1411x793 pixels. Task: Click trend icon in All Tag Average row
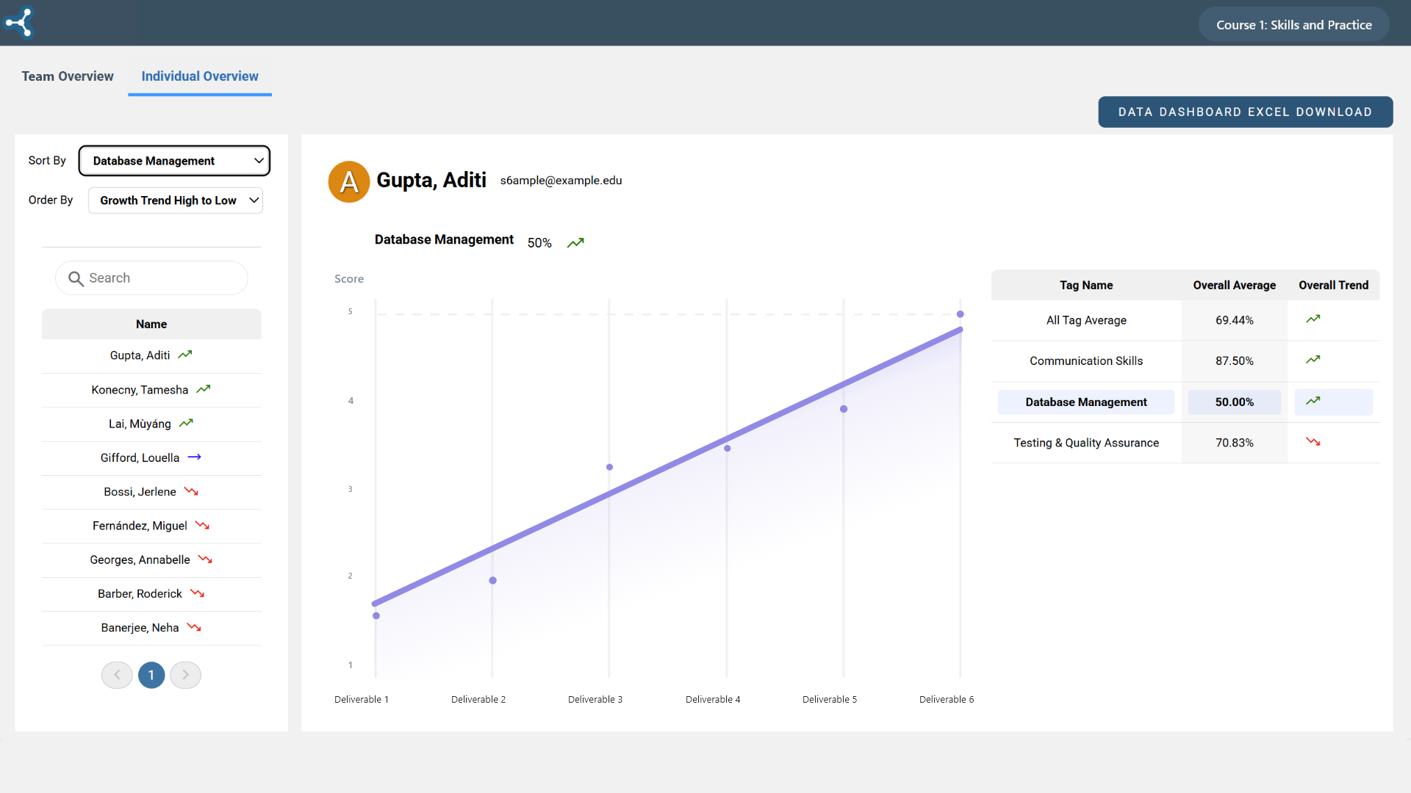[1313, 319]
